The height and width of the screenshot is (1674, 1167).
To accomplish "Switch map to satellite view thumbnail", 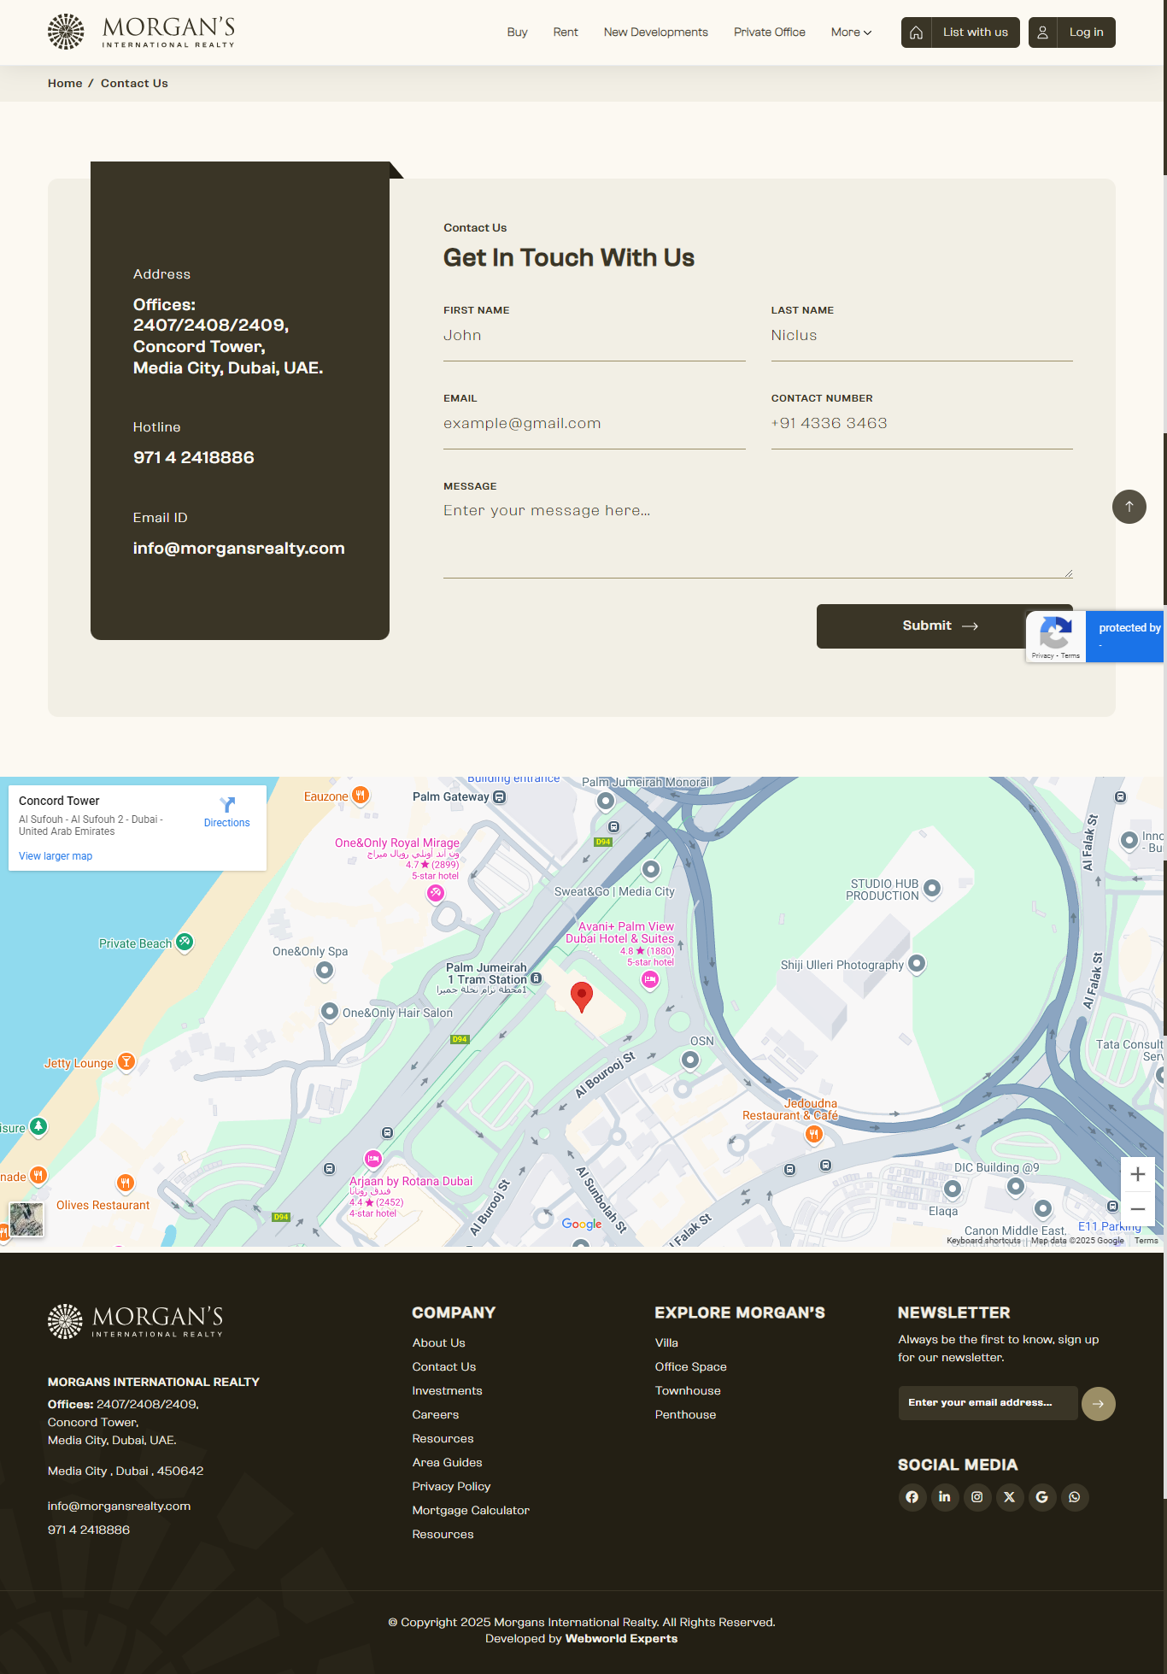I will (x=26, y=1219).
